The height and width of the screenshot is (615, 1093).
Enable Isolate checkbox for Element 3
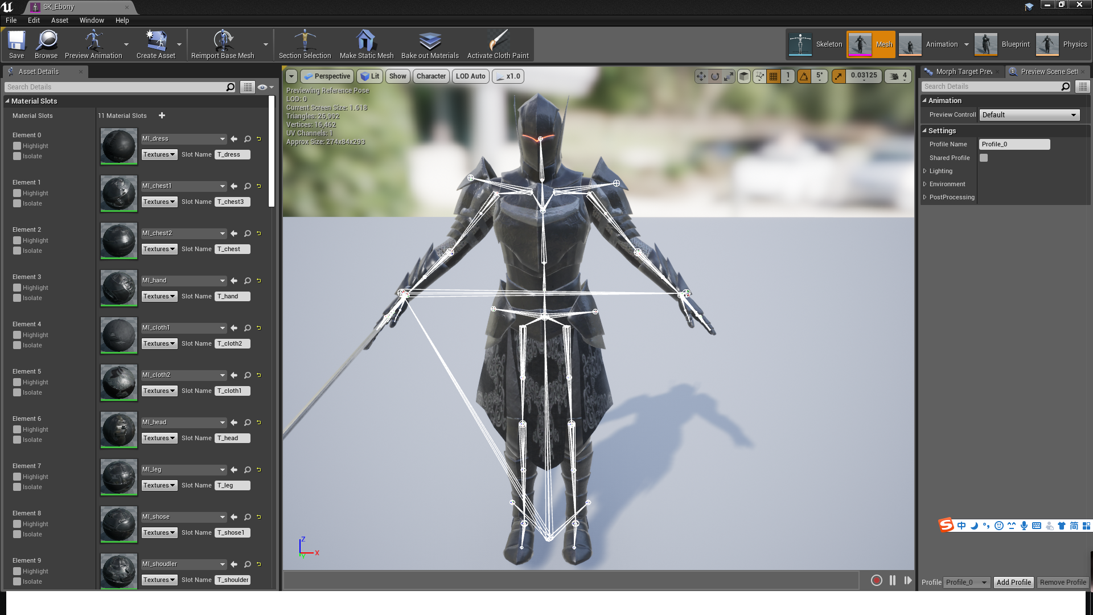17,298
